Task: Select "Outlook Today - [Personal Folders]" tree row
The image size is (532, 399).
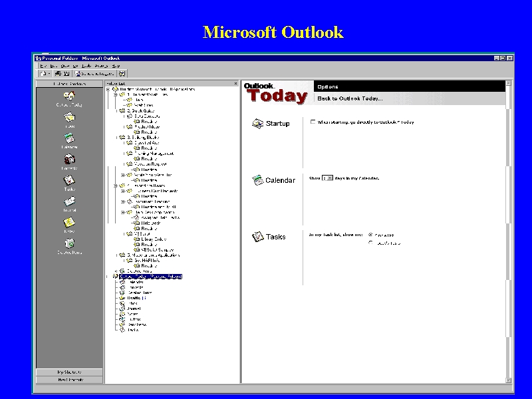Action: pyautogui.click(x=151, y=277)
